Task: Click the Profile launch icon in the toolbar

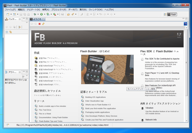Action: (x=48, y=14)
